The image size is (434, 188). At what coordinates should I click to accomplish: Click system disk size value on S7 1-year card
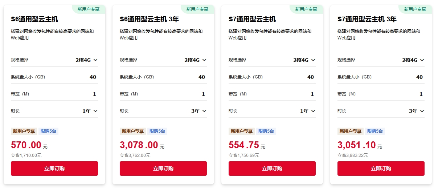311,77
